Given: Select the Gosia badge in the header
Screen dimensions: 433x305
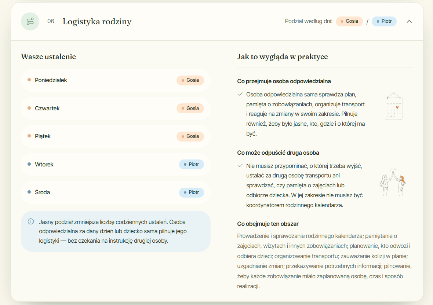Looking at the screenshot, I should click(x=349, y=21).
